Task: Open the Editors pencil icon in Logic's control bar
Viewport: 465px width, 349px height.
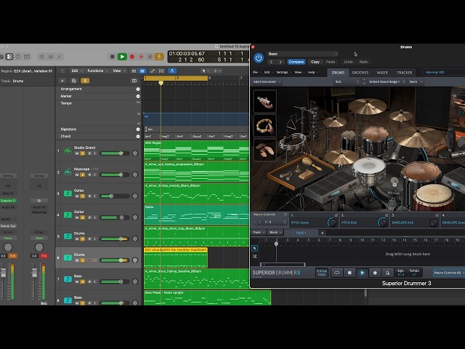Action: [x=60, y=57]
